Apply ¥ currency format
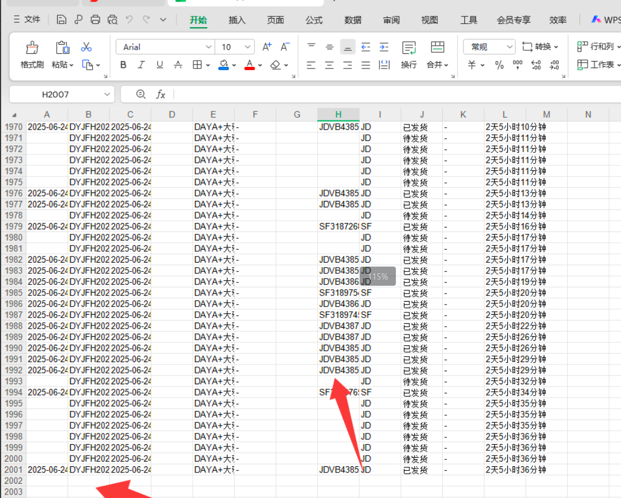621x498 pixels. 472,65
